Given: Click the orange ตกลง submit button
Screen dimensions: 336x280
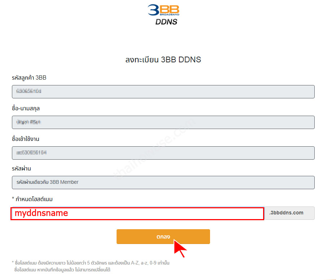Looking at the screenshot, I should (163, 236).
